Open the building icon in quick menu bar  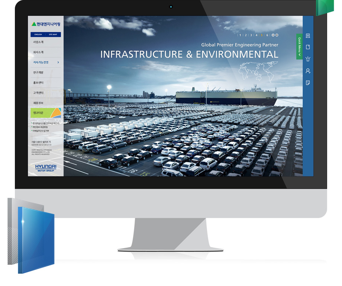(x=308, y=36)
